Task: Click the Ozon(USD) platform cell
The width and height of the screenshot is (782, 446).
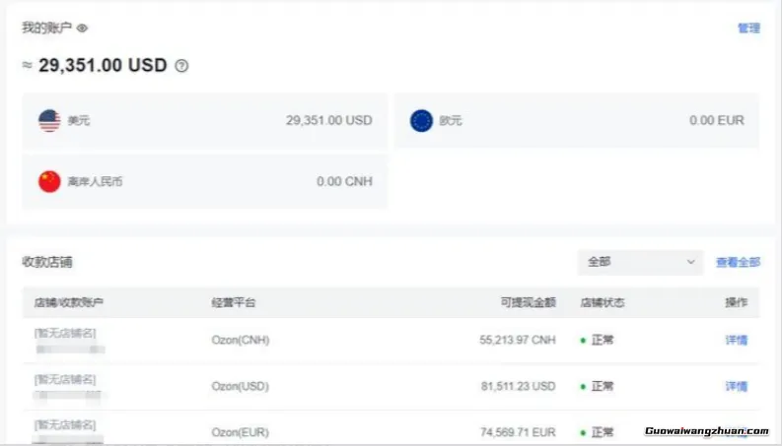Action: (x=240, y=386)
